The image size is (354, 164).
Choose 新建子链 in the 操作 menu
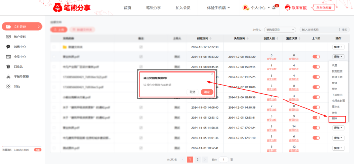pos(337,77)
